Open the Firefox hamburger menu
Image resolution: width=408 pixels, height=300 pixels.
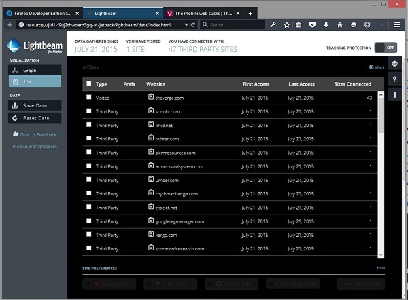coord(397,25)
